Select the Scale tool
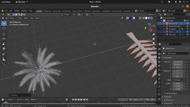Image resolution: width=190 pixels, height=107 pixels. tap(4, 44)
